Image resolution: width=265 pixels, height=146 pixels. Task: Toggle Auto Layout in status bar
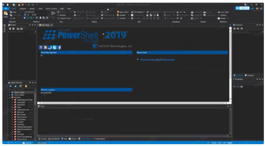click(41, 143)
